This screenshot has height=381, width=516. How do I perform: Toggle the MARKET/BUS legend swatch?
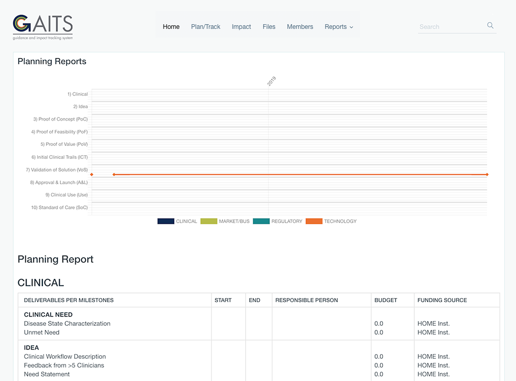tap(208, 221)
